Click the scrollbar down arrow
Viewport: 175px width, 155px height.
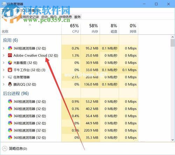[173, 140]
